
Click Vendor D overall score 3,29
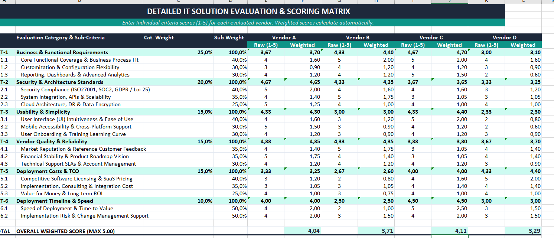point(523,231)
